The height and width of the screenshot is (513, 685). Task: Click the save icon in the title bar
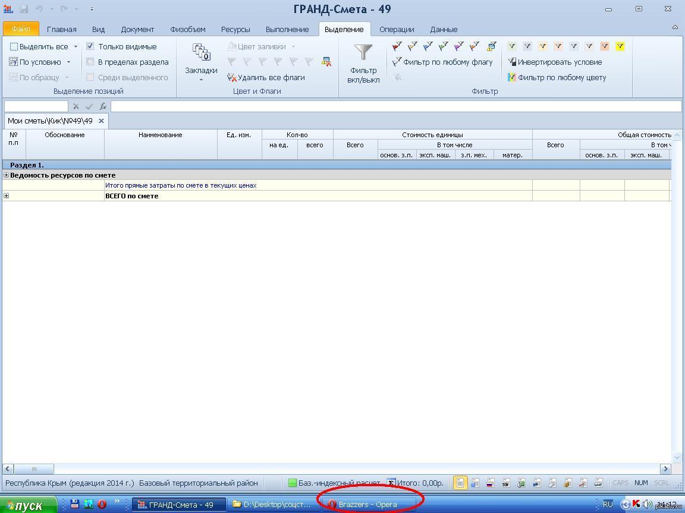(x=24, y=9)
